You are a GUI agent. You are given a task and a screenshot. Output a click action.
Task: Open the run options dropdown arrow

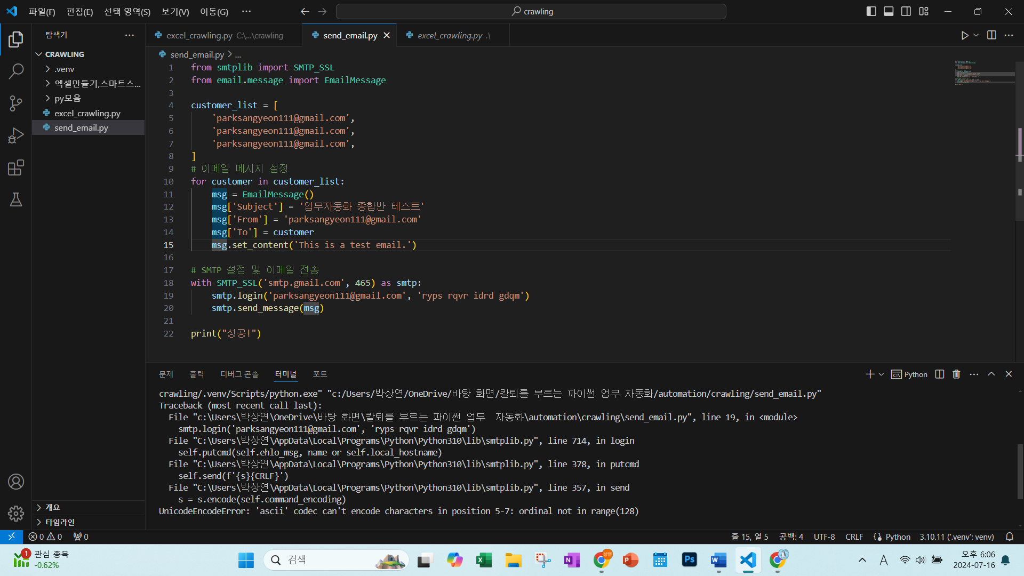[x=976, y=35]
